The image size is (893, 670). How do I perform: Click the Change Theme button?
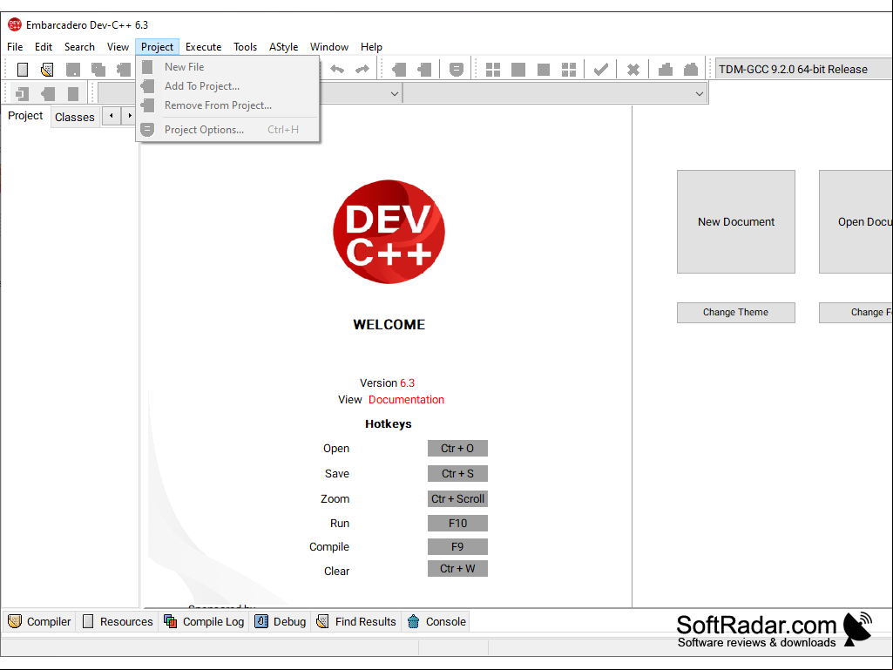point(736,312)
